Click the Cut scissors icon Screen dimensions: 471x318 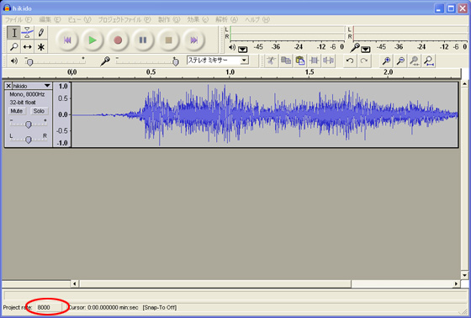(271, 61)
